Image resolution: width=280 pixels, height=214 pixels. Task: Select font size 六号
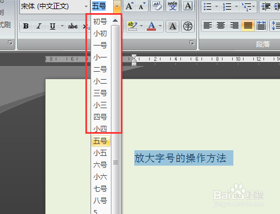click(101, 165)
